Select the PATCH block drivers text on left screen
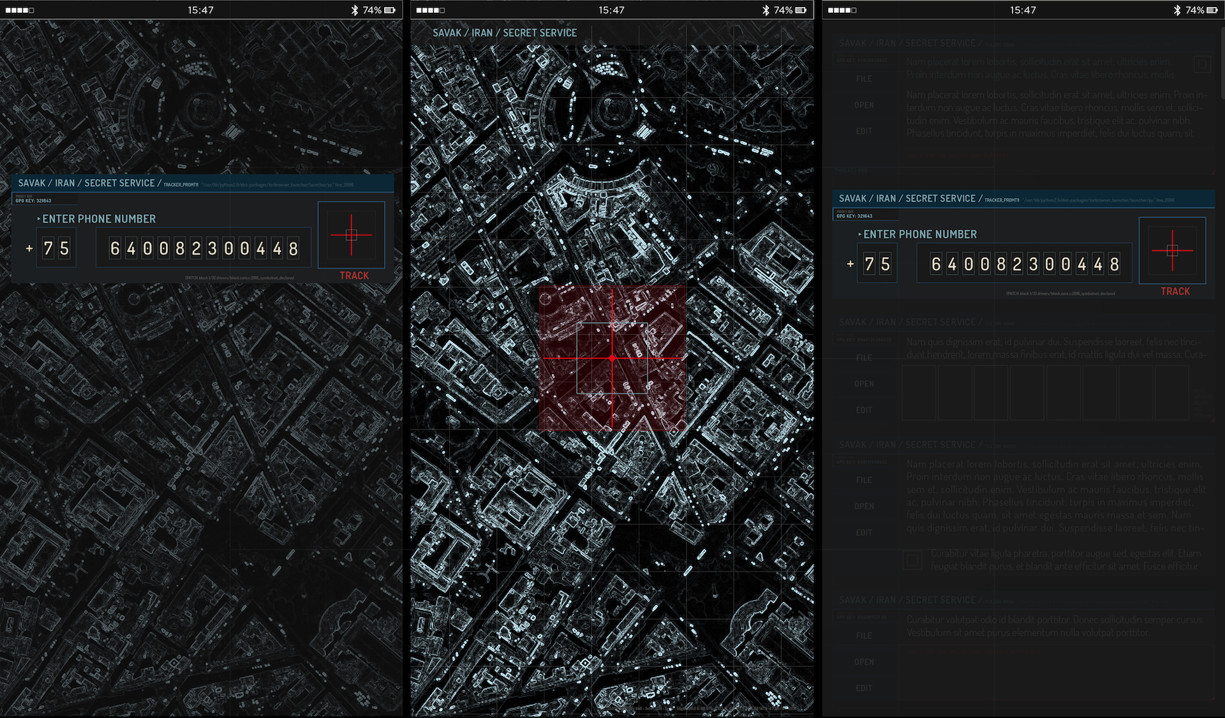 pos(240,278)
